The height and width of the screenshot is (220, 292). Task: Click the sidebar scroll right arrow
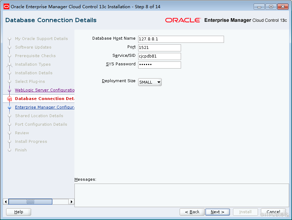[x=72, y=201]
